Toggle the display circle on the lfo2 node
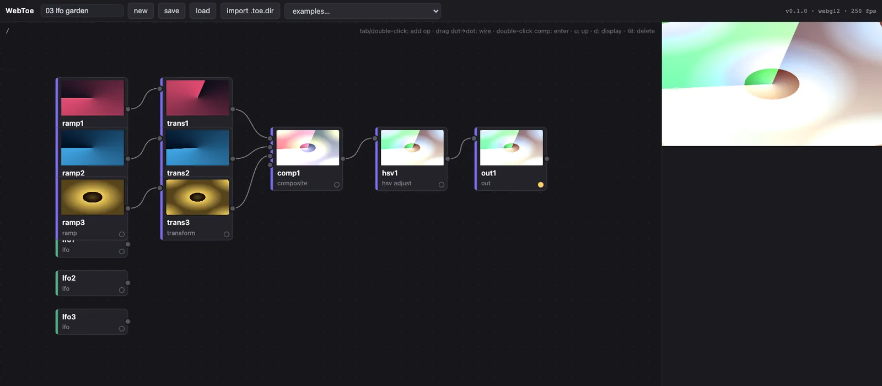This screenshot has width=882, height=386. [122, 290]
